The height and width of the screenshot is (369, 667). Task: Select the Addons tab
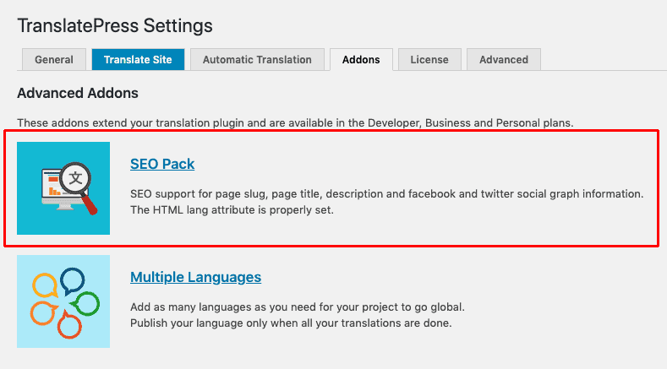[361, 59]
